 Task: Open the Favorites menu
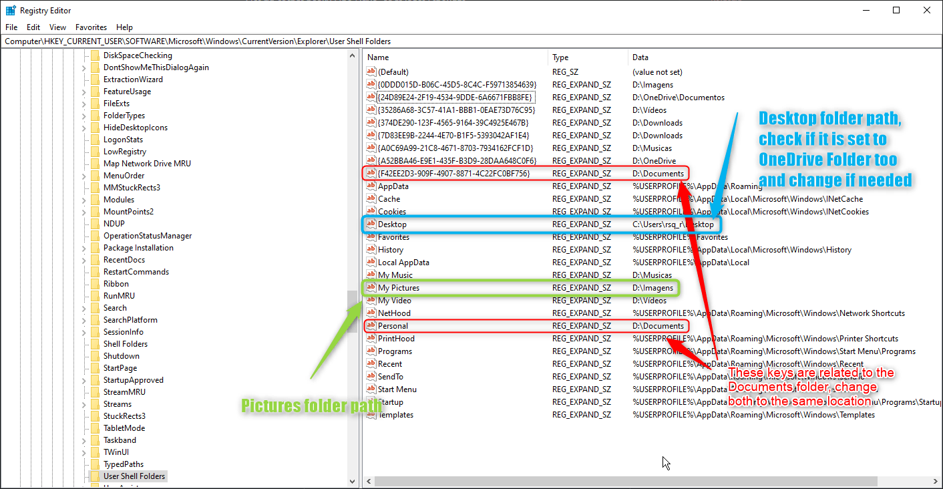pos(91,27)
